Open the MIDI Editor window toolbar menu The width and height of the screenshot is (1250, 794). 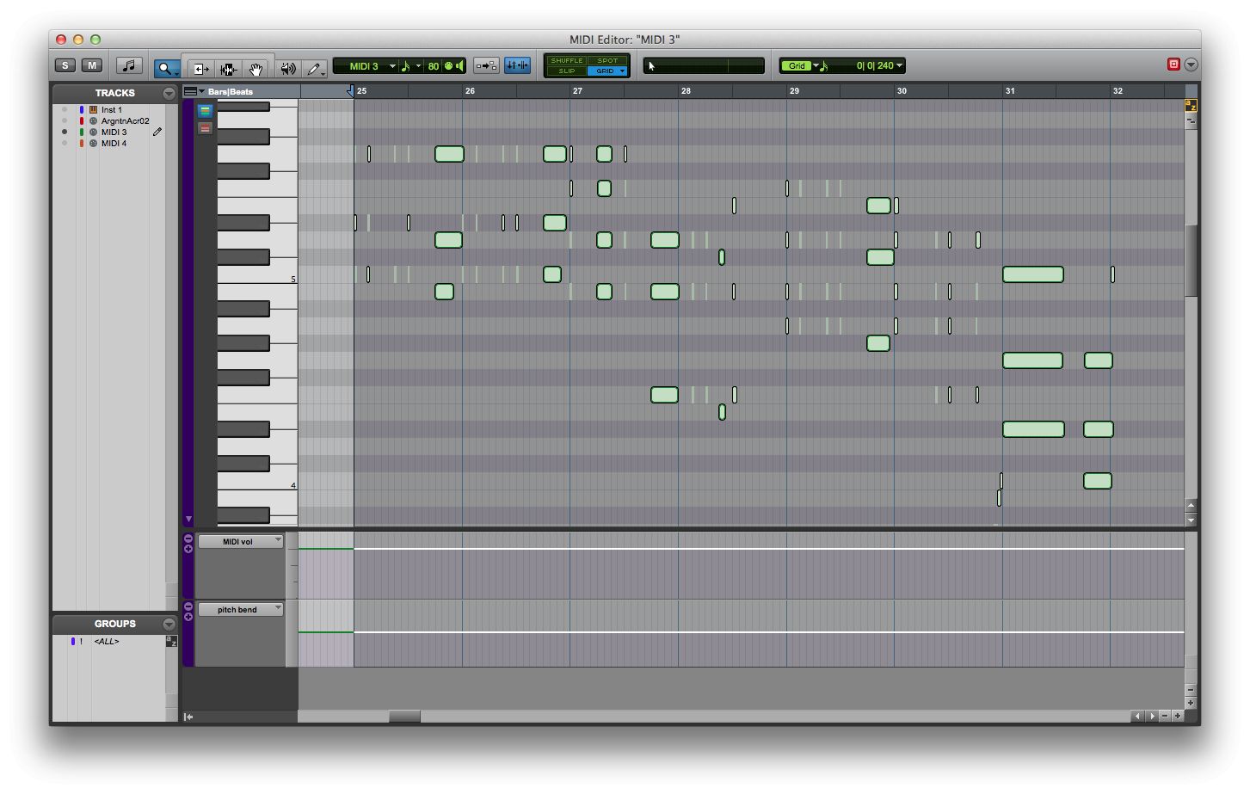pos(1191,65)
